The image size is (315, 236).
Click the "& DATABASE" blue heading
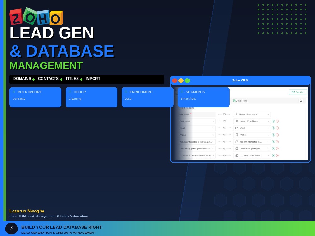click(62, 51)
